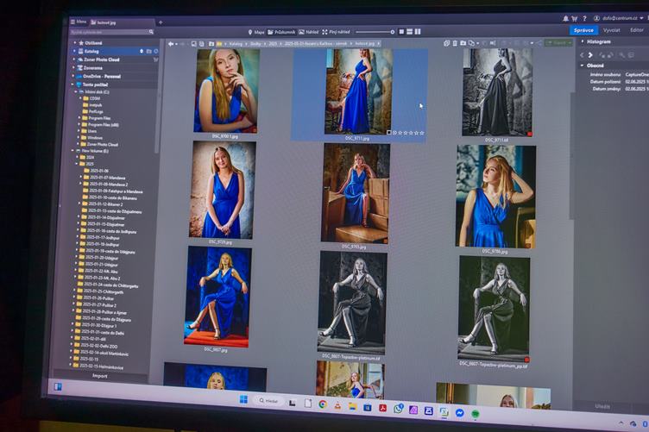Go to next image arrow in info panel
The height and width of the screenshot is (432, 649).
tap(590, 54)
